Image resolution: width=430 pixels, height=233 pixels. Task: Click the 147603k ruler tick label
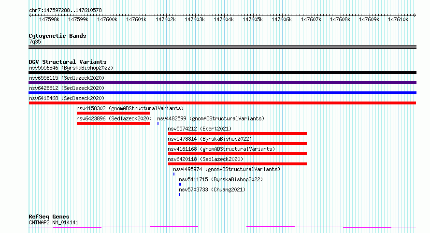(x=195, y=20)
